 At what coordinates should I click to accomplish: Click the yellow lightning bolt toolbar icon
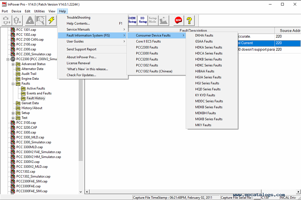click(x=51, y=20)
